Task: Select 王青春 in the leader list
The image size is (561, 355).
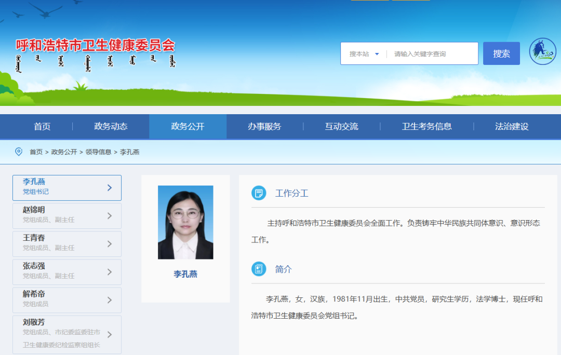Action: pyautogui.click(x=67, y=244)
